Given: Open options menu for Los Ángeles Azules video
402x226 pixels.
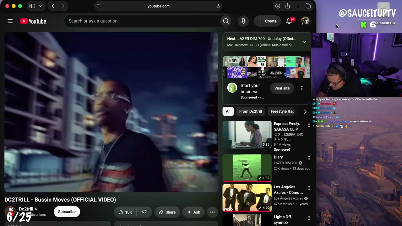Looking at the screenshot, I should point(309,188).
